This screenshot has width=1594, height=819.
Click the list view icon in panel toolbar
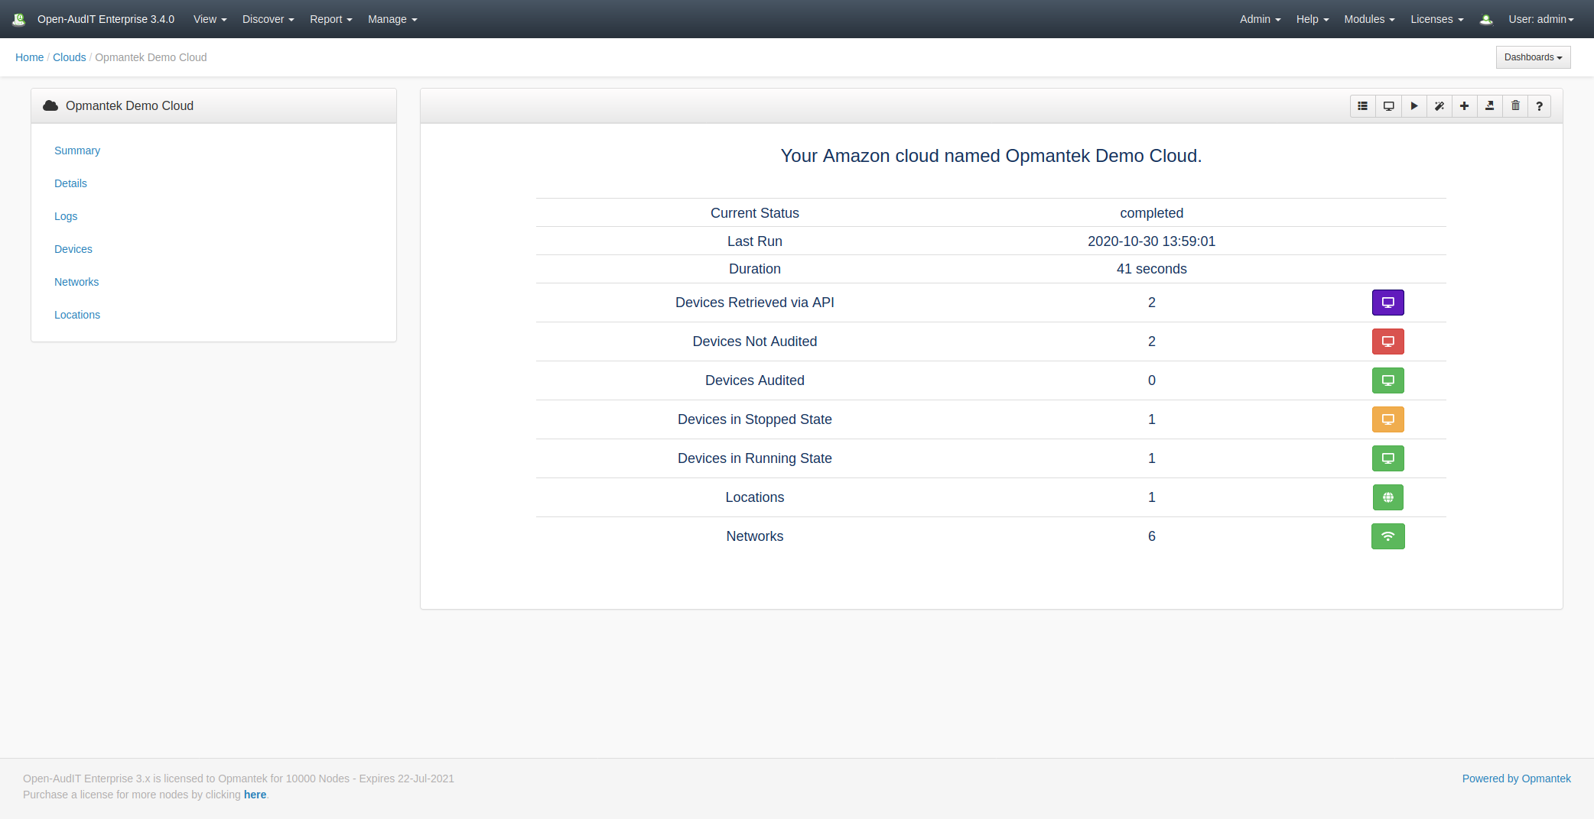point(1362,106)
